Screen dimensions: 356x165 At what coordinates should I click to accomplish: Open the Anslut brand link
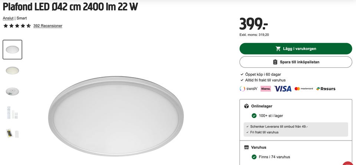click(x=8, y=18)
